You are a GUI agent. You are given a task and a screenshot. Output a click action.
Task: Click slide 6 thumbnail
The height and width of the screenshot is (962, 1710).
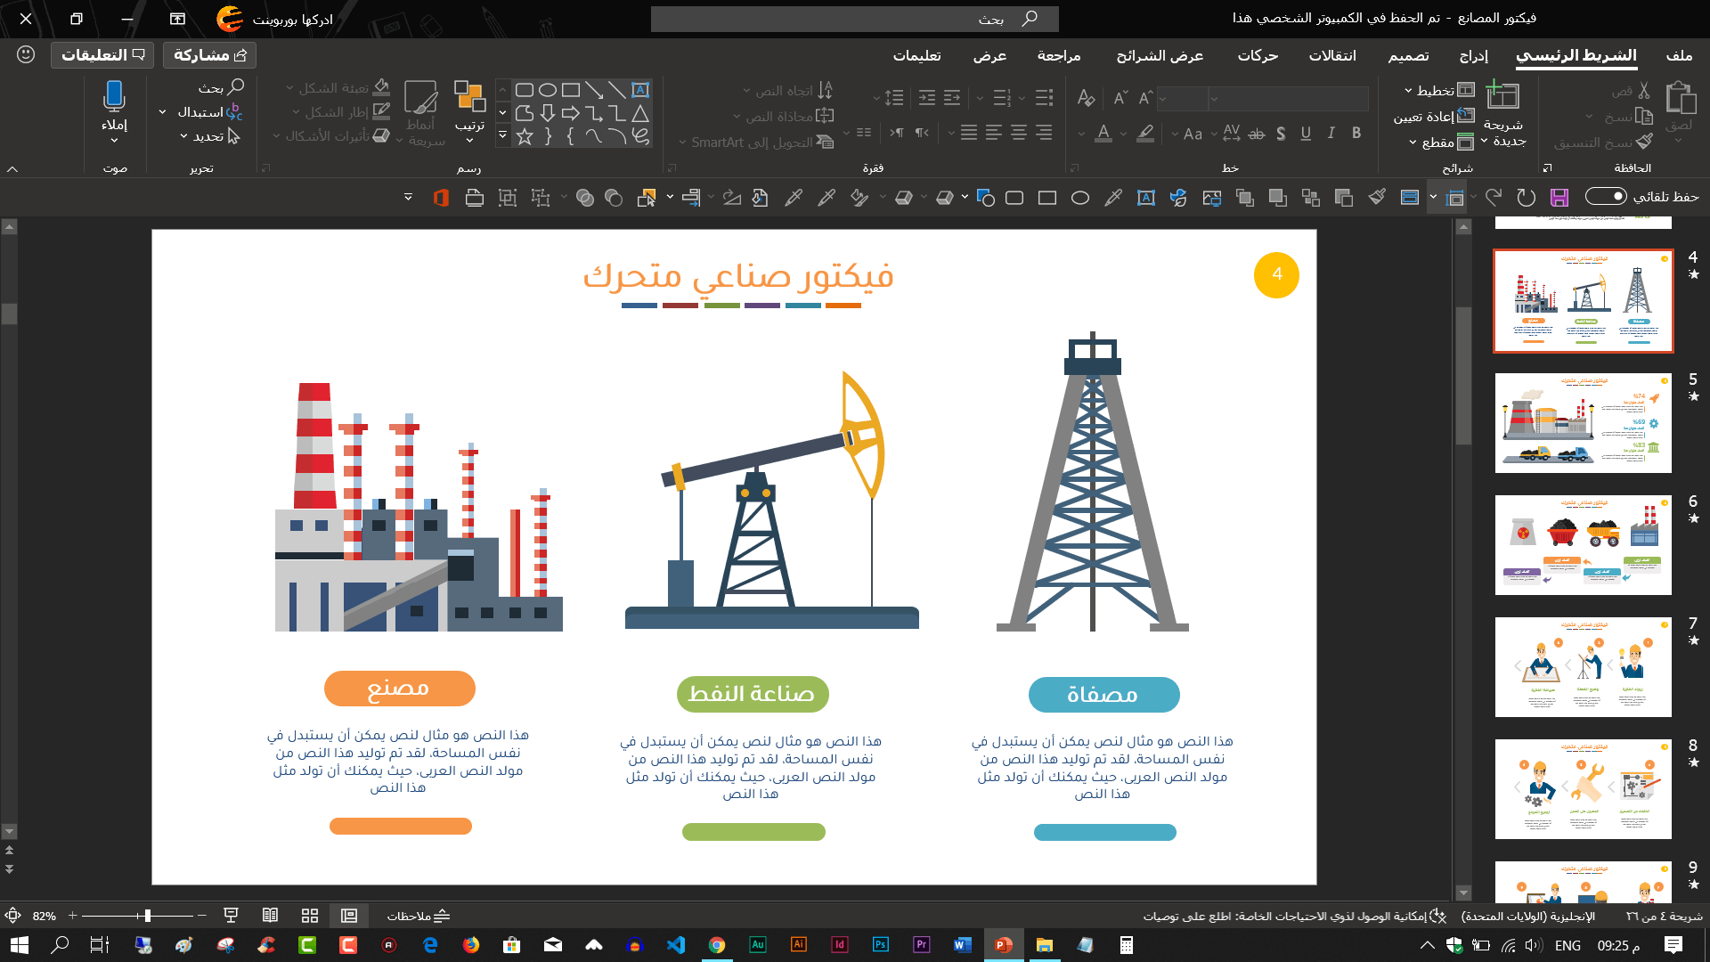1583,544
